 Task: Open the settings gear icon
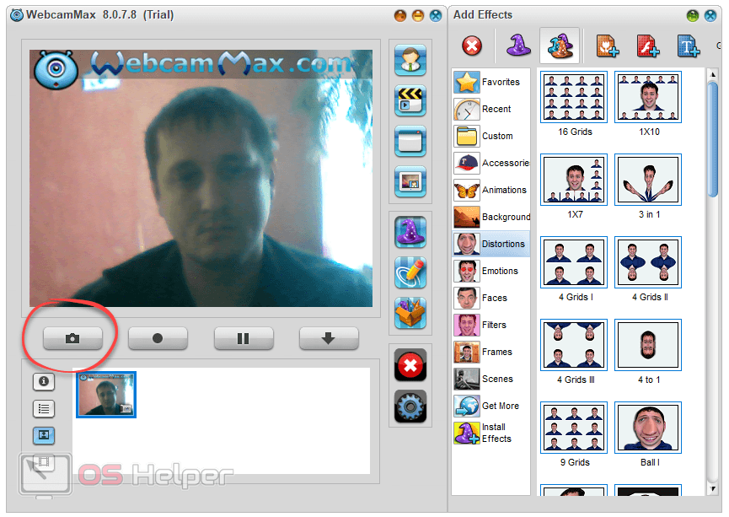pos(410,407)
